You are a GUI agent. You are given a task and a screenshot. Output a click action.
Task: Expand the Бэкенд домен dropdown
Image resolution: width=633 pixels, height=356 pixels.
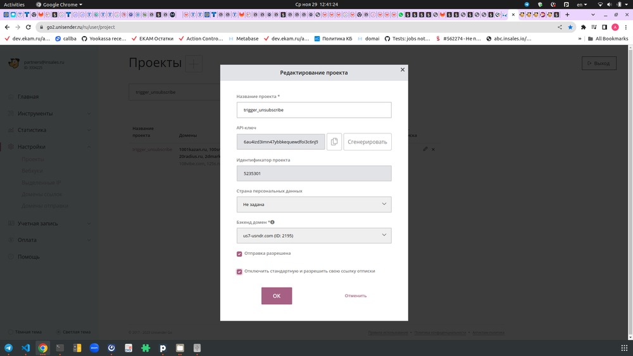tap(314, 236)
